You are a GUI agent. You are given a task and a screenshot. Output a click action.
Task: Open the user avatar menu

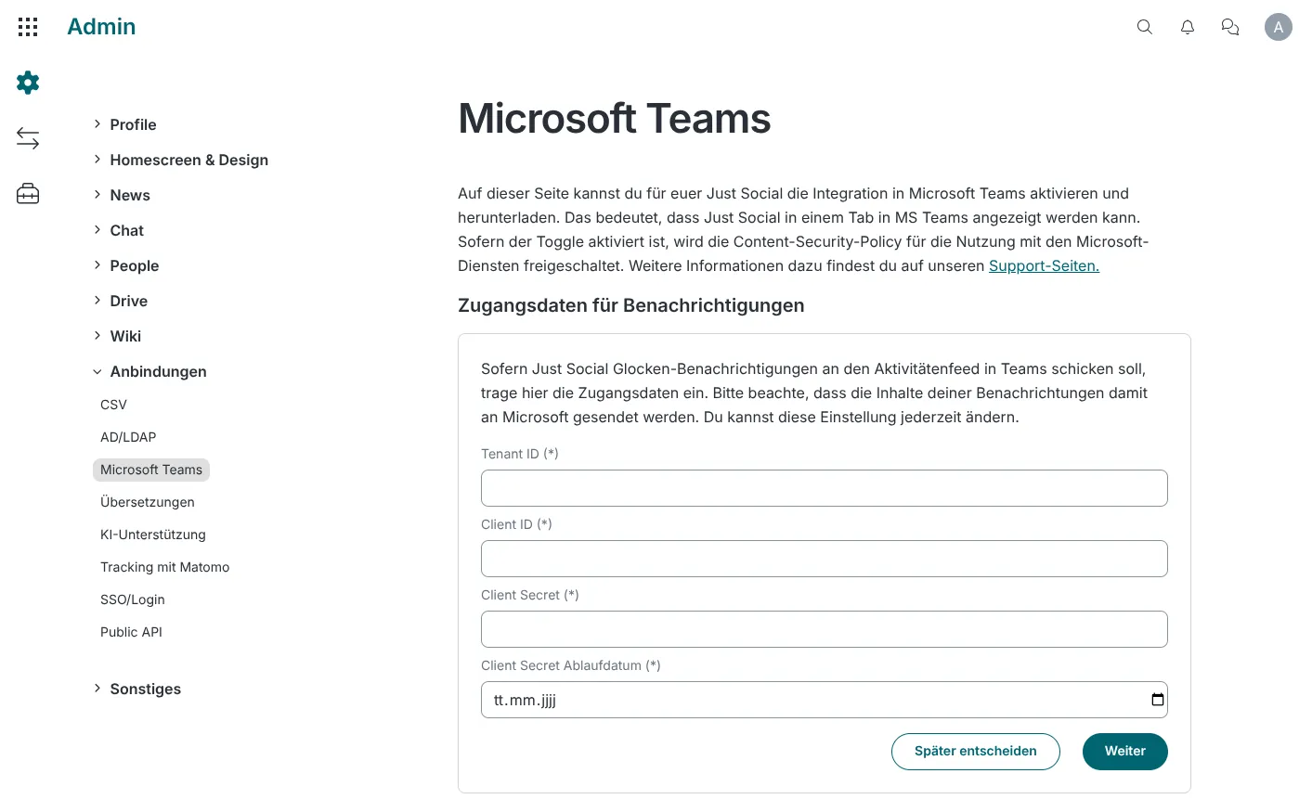pos(1279,27)
